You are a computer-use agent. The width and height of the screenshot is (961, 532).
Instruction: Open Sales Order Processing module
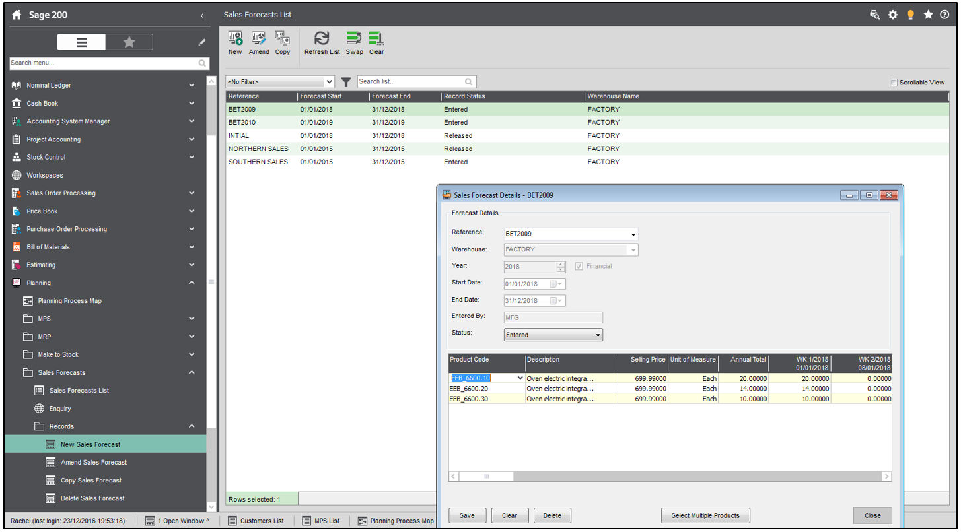(x=61, y=193)
